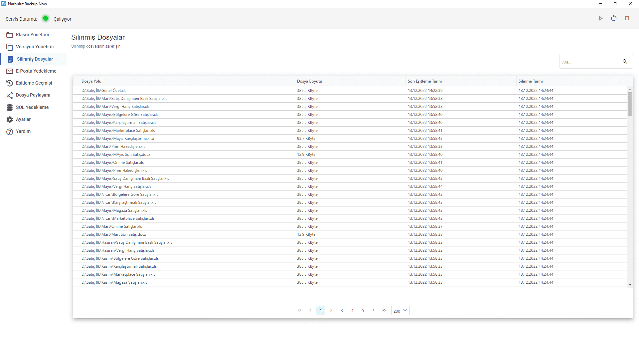Open Ayarlar settings gear
The width and height of the screenshot is (639, 344).
(x=10, y=120)
